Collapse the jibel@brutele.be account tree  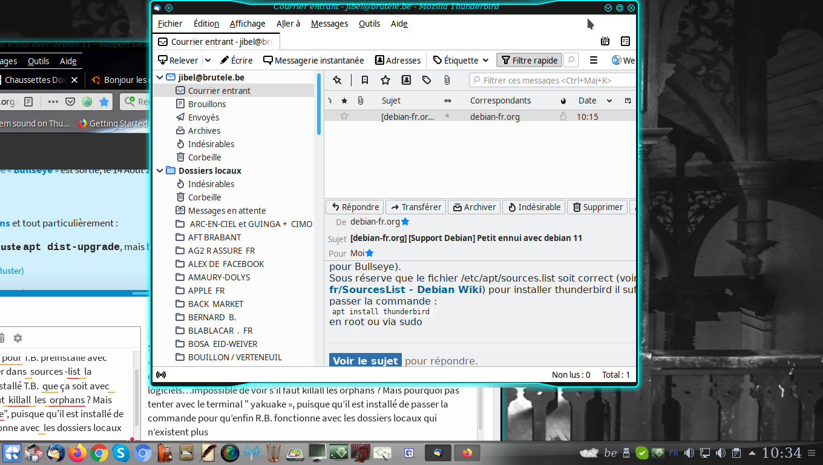[x=160, y=77]
